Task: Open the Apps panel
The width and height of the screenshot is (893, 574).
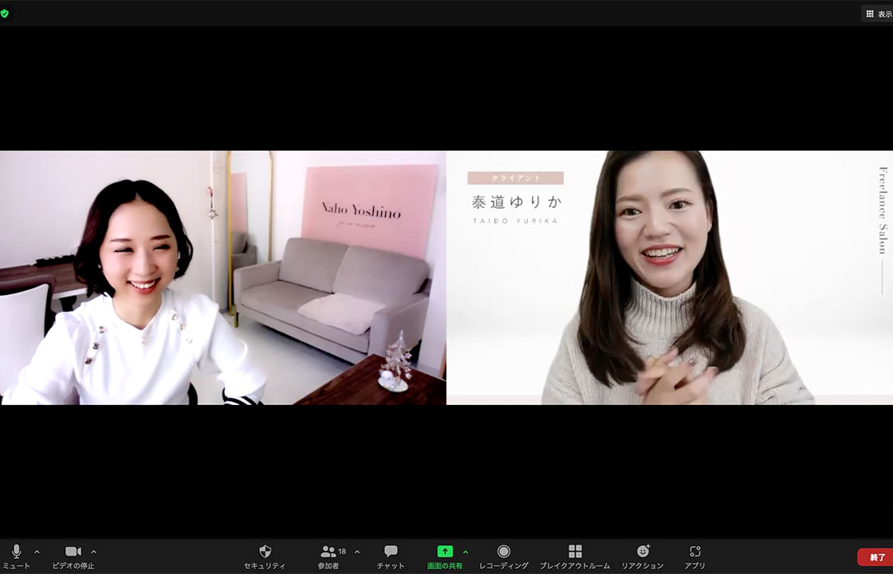Action: coord(694,552)
